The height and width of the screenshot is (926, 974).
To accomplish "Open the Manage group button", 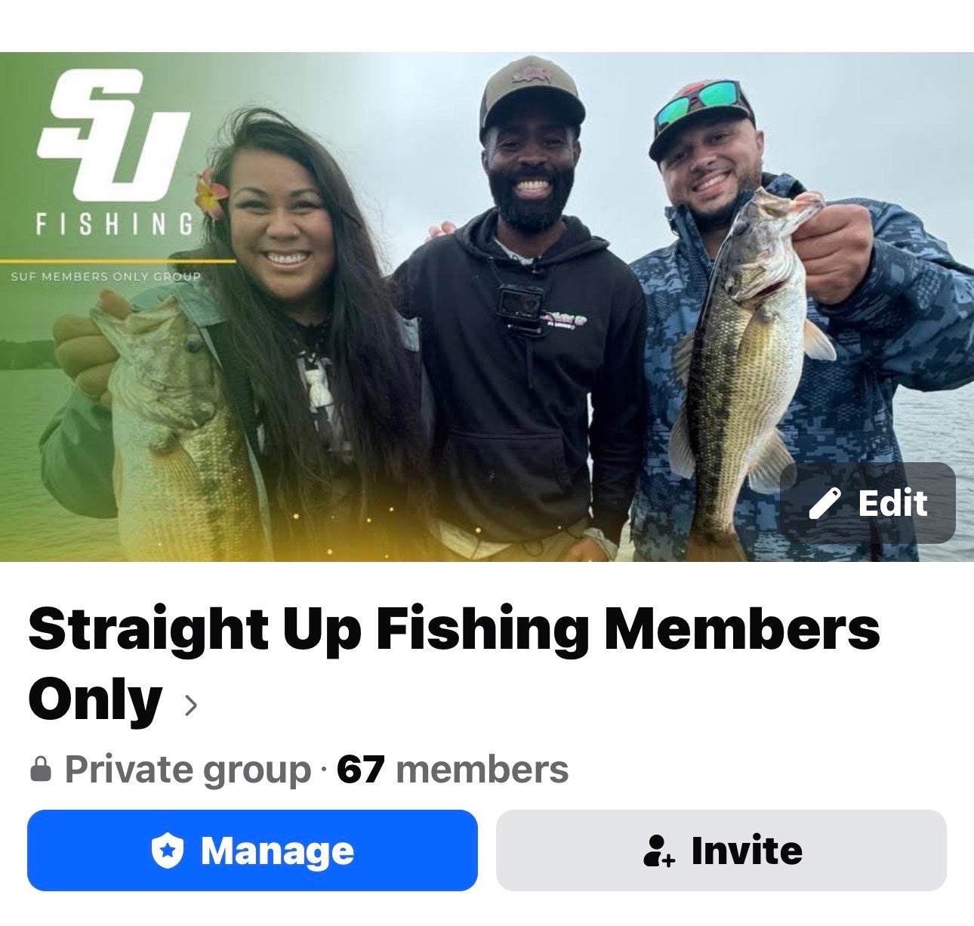I will (252, 850).
